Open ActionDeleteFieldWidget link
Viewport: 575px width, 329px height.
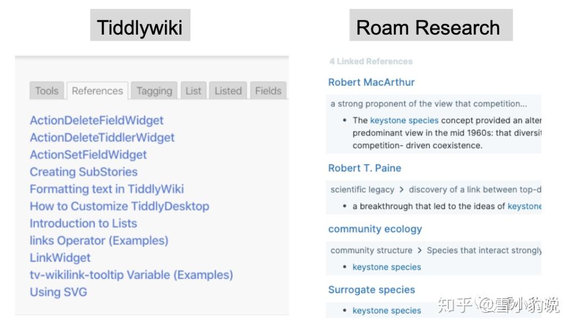(x=96, y=120)
